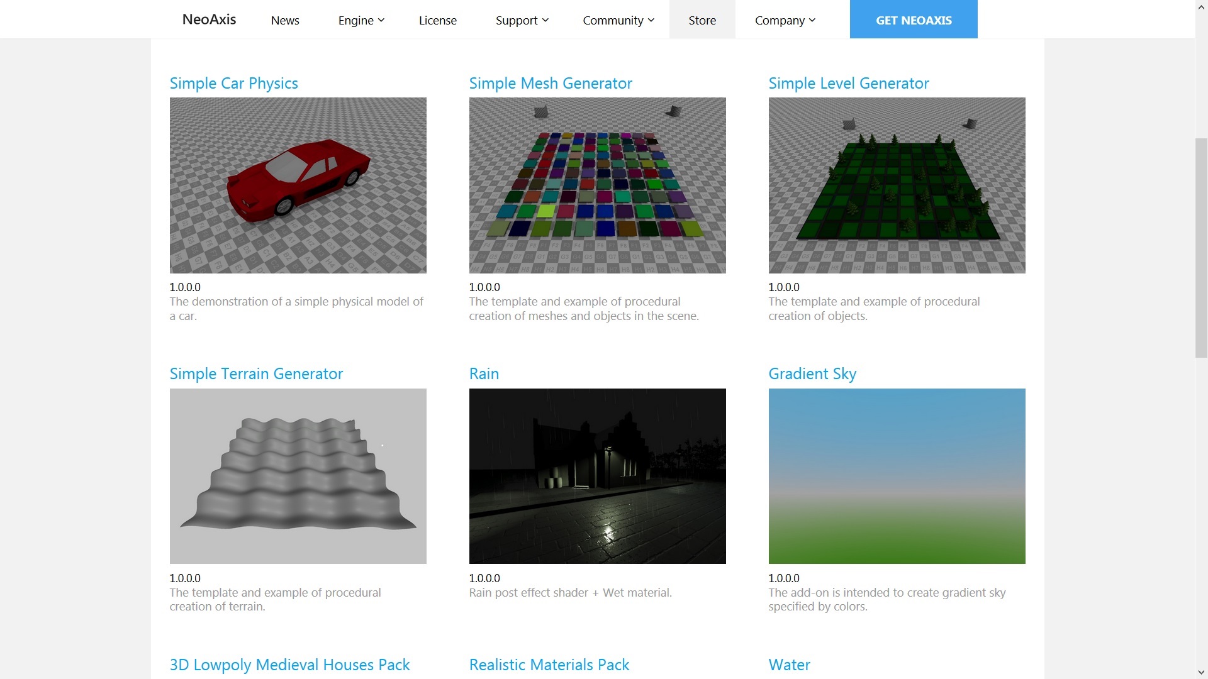Click the Simple Terrain Generator title link
Screen dimensions: 1208x679
click(x=256, y=373)
